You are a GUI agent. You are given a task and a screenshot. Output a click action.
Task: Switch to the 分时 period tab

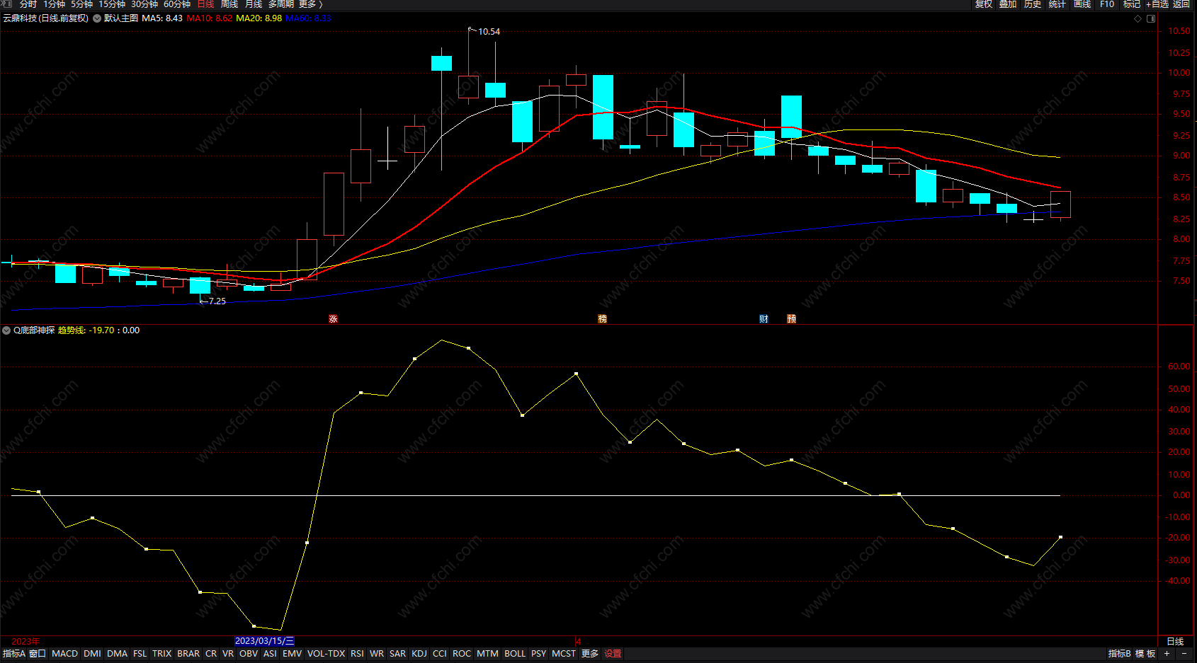tap(28, 4)
